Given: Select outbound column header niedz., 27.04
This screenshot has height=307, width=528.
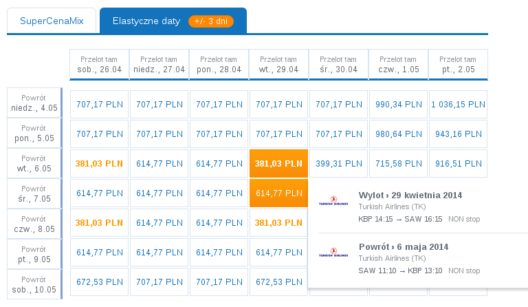Looking at the screenshot, I should point(159,65).
